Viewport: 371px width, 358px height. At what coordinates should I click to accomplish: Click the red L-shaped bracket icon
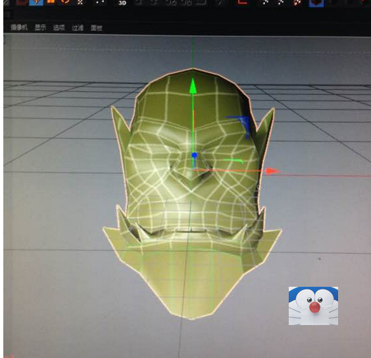click(x=242, y=2)
